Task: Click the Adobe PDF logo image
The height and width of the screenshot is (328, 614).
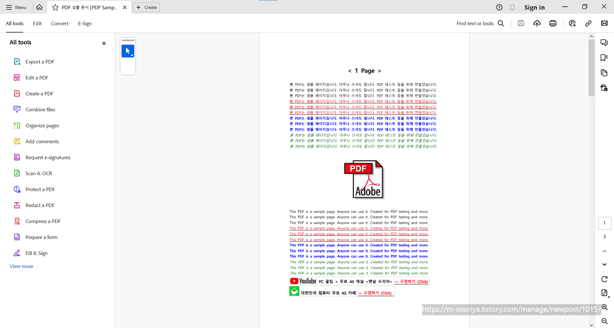Action: [364, 180]
